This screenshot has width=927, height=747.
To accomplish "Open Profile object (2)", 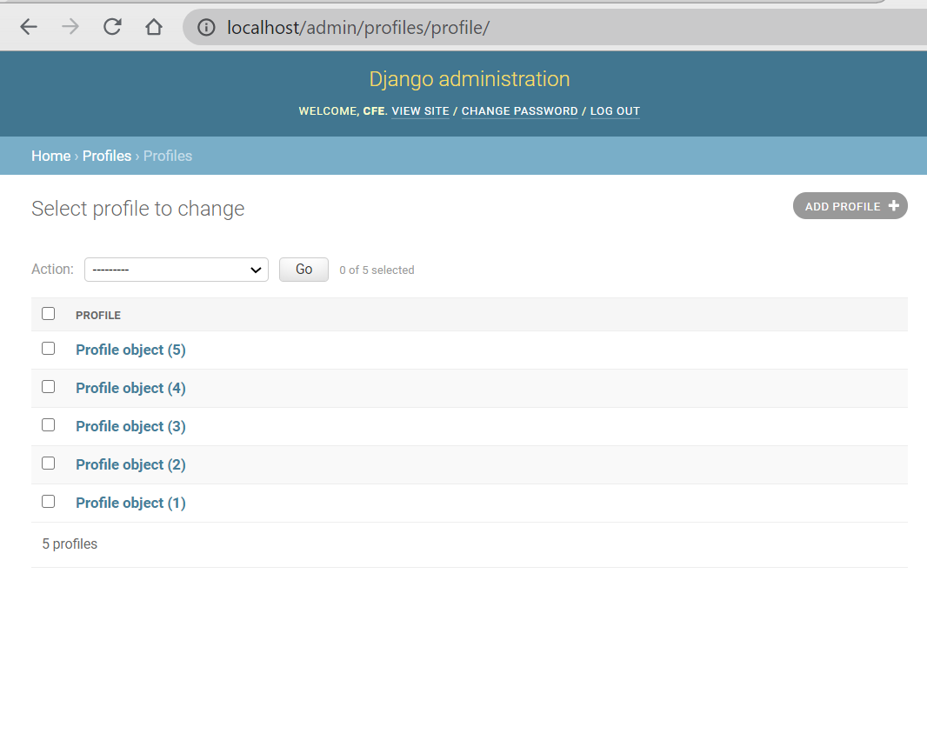I will (130, 464).
